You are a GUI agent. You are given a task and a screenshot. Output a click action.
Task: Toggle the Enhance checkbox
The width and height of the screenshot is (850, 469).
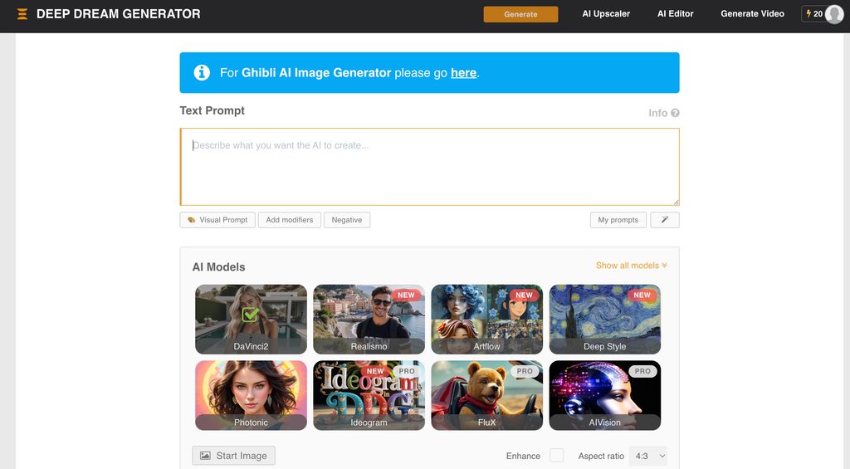556,456
